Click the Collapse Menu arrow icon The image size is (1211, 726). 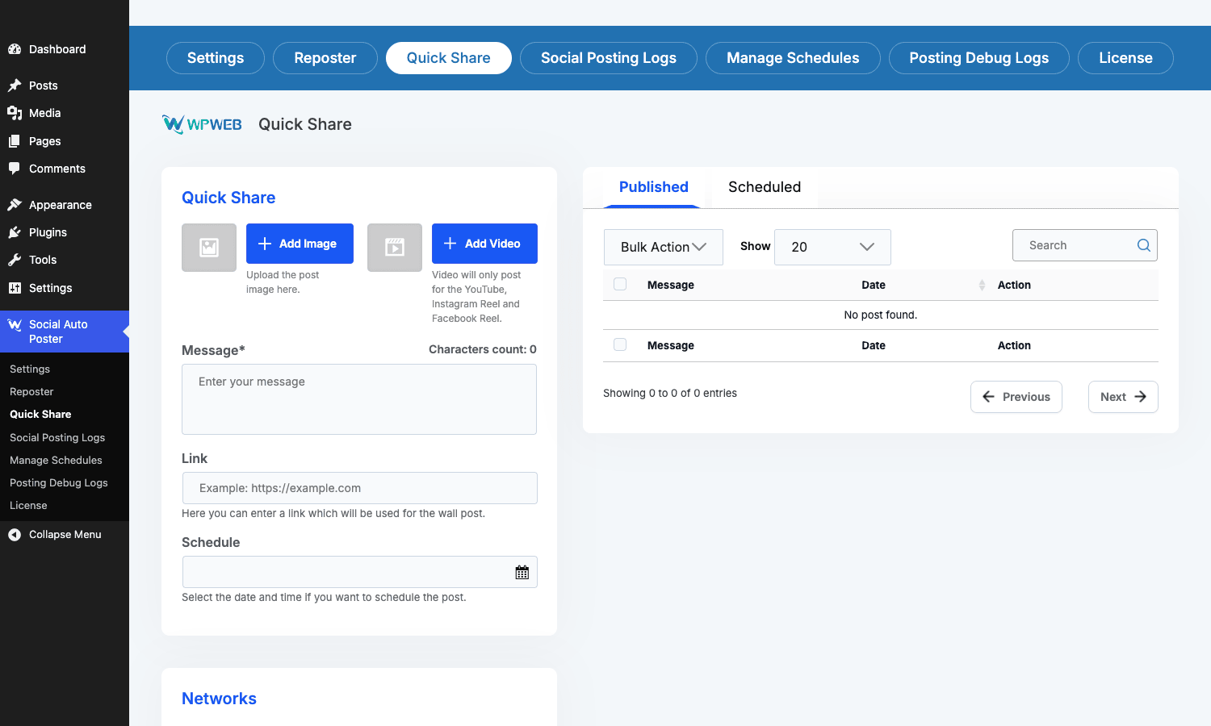[x=15, y=535]
